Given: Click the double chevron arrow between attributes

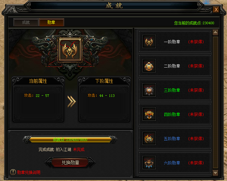Looking at the screenshot, I should (72, 101).
